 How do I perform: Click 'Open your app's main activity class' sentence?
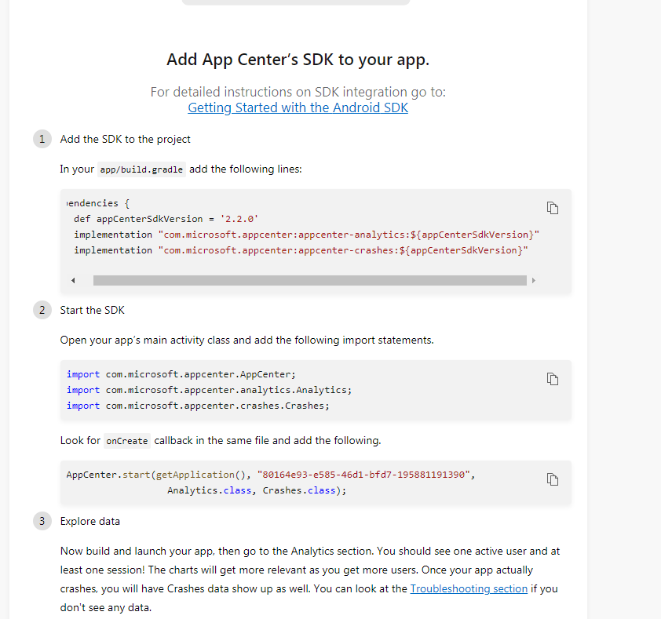(x=247, y=340)
